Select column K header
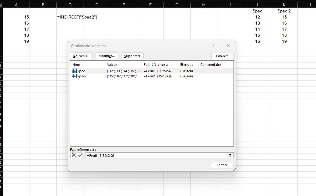The image size is (316, 196). [284, 5]
